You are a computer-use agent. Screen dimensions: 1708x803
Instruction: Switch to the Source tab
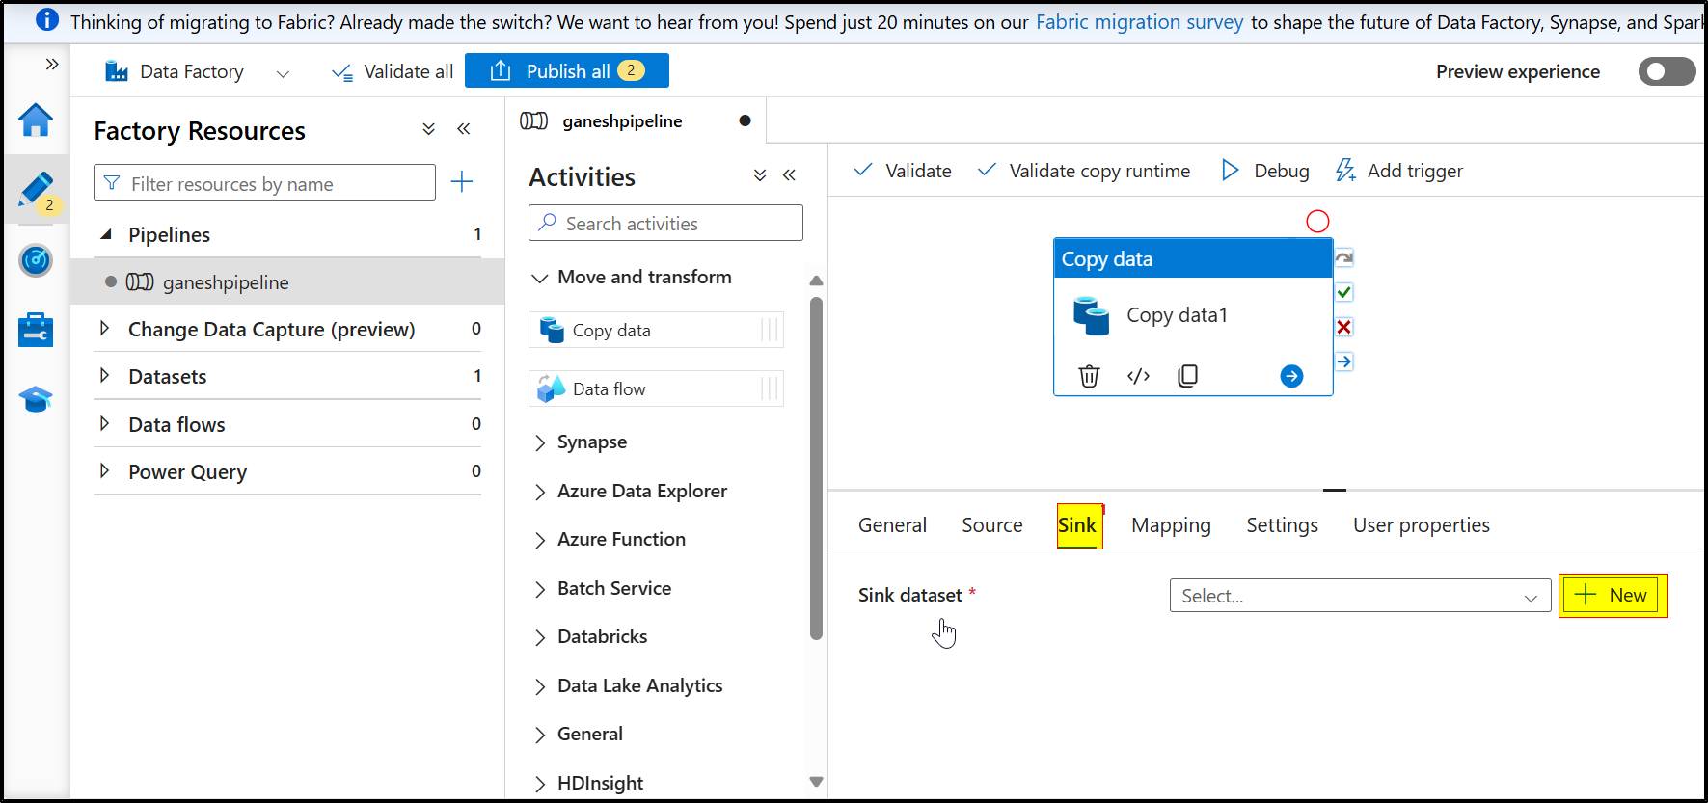point(991,525)
